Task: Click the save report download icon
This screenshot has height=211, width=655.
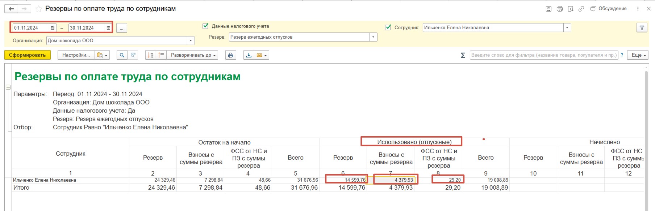Action: coord(249,55)
